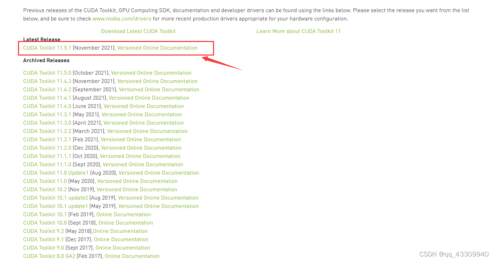This screenshot has height=261, width=494.
Task: Open Versioned Online Documentation for 10.1 update1
Action: click(159, 206)
